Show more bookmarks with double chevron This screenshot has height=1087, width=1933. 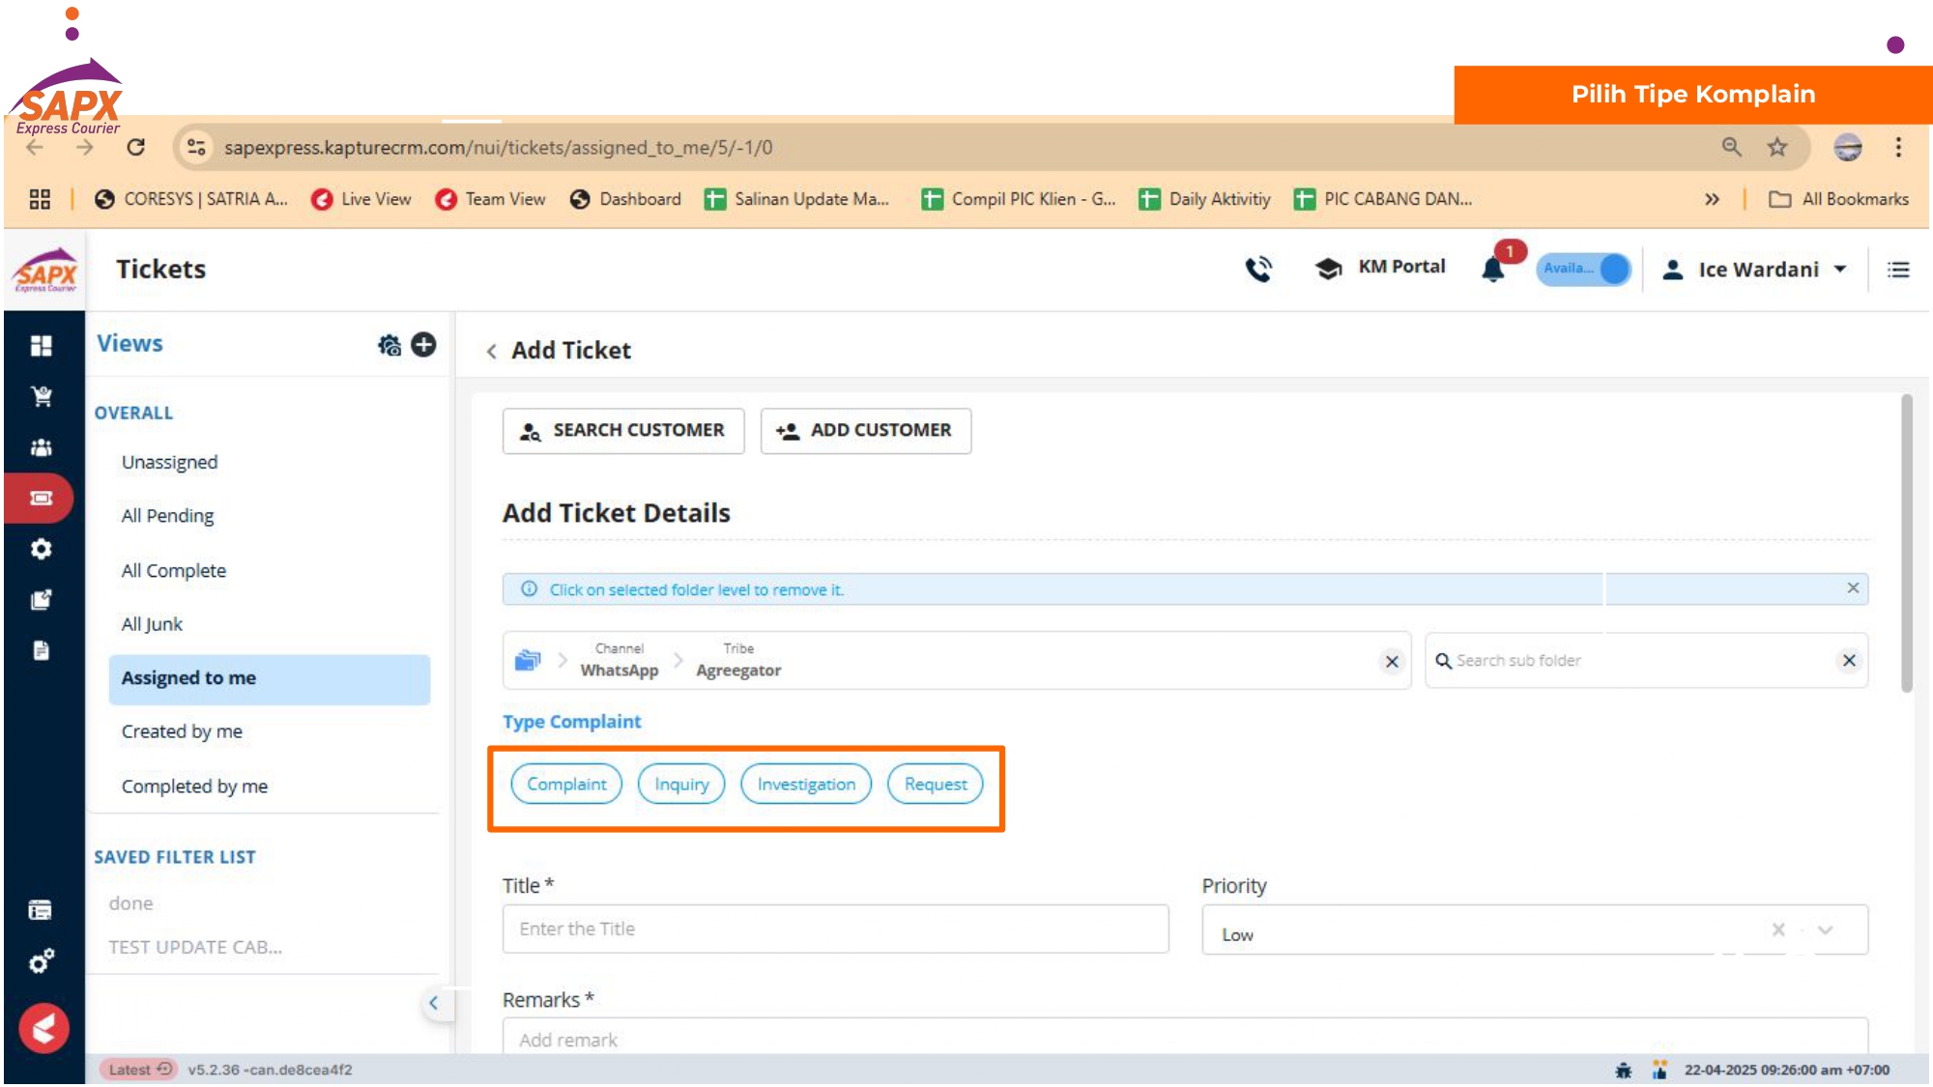(1712, 199)
